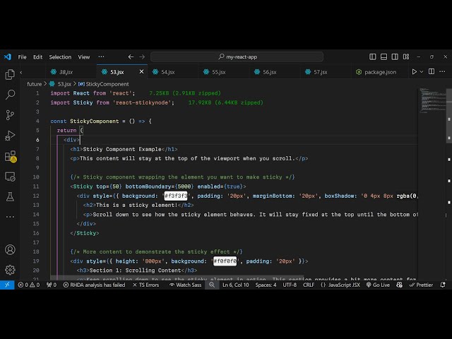Screen dimensions: 452x339
Task: Open the Testing flask icon view
Action: 10,196
